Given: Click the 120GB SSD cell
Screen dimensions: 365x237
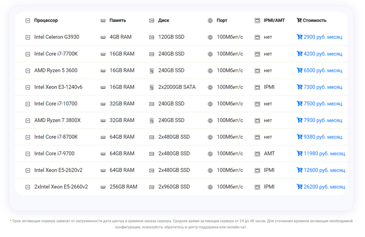Looking at the screenshot, I should coord(172,37).
